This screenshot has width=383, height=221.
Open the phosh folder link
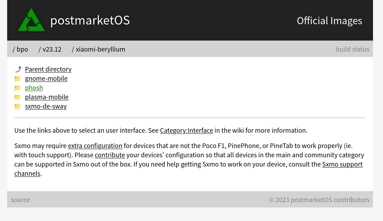(x=34, y=88)
